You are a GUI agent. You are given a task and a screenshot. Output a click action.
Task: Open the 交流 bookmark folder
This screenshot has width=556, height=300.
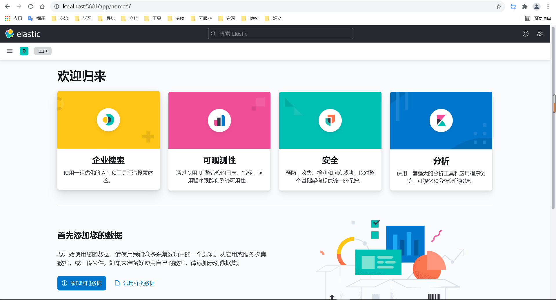(60, 18)
